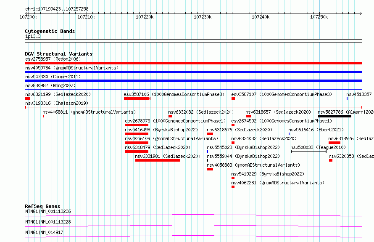Click nsv5416498 (ByrskaBishop2022) label
Image resolution: width=374 pixels, height=242 pixels.
161,130
